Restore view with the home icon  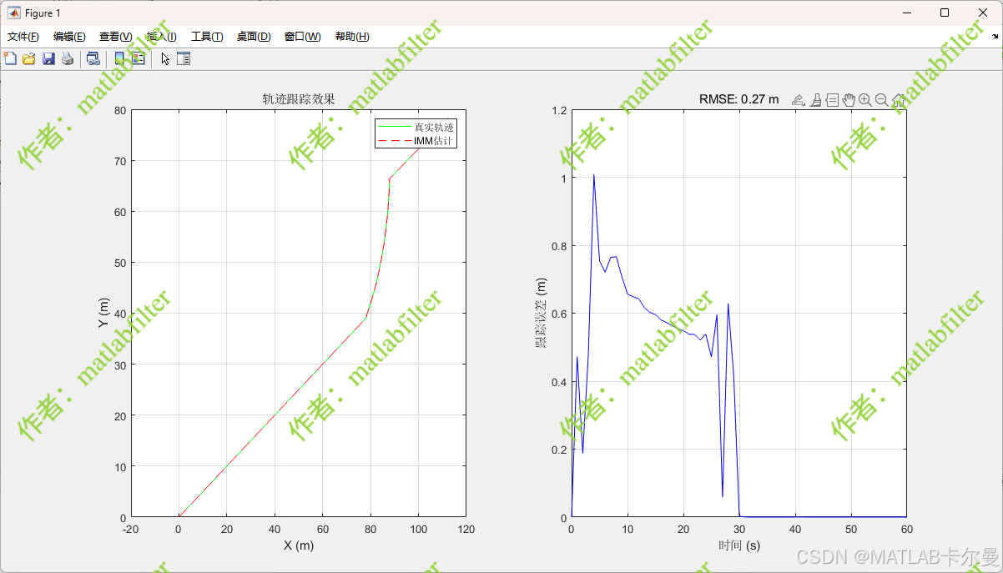[x=899, y=100]
